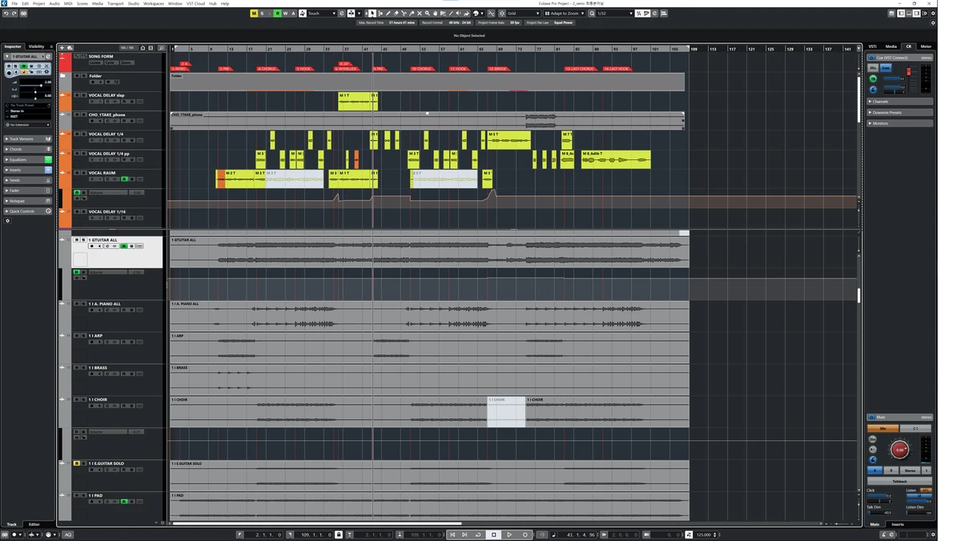Screen dimensions: 961x541
Task: Click the transport Play button
Action: [509, 535]
